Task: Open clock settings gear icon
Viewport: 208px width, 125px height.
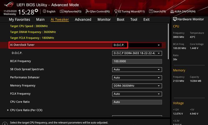Action: coord(36,10)
